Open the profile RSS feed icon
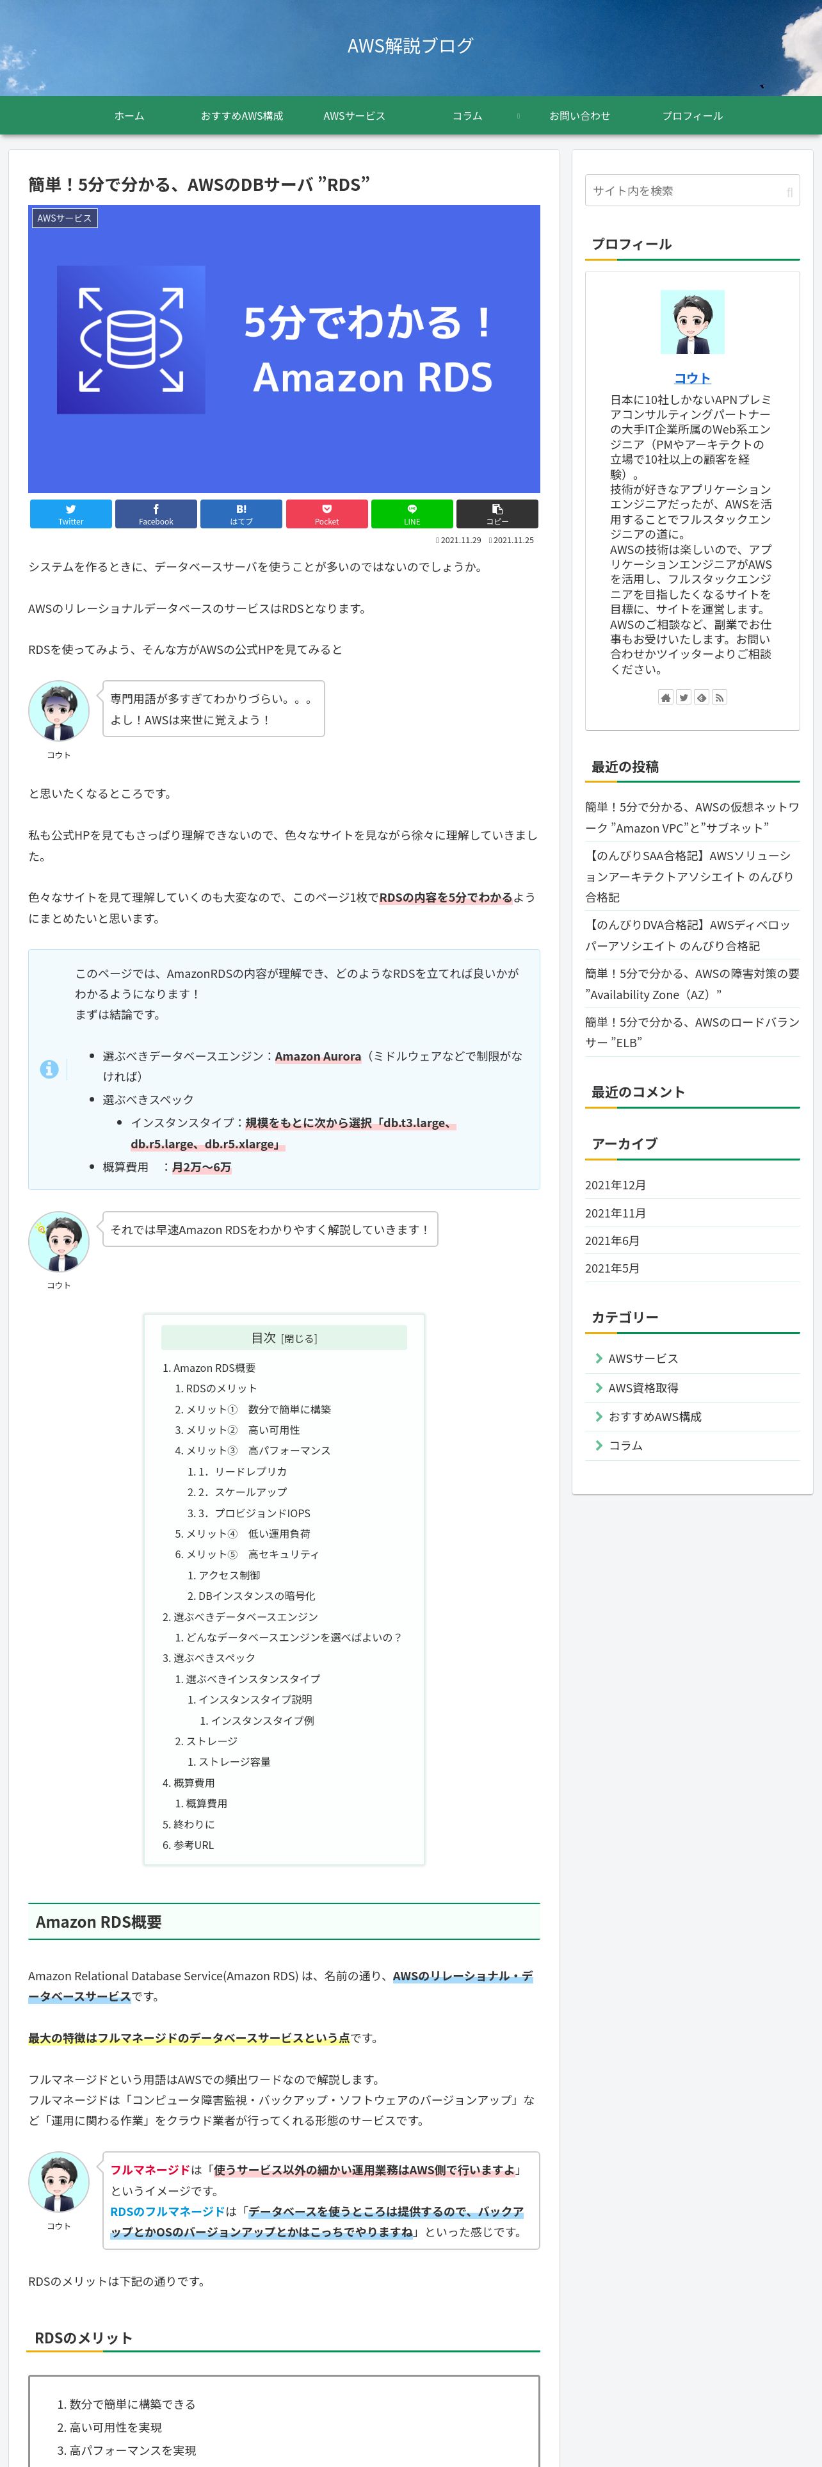 click(720, 697)
